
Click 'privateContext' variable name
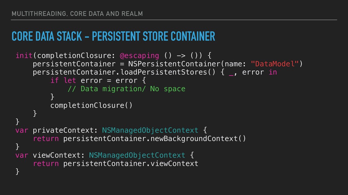pyautogui.click(x=63, y=130)
